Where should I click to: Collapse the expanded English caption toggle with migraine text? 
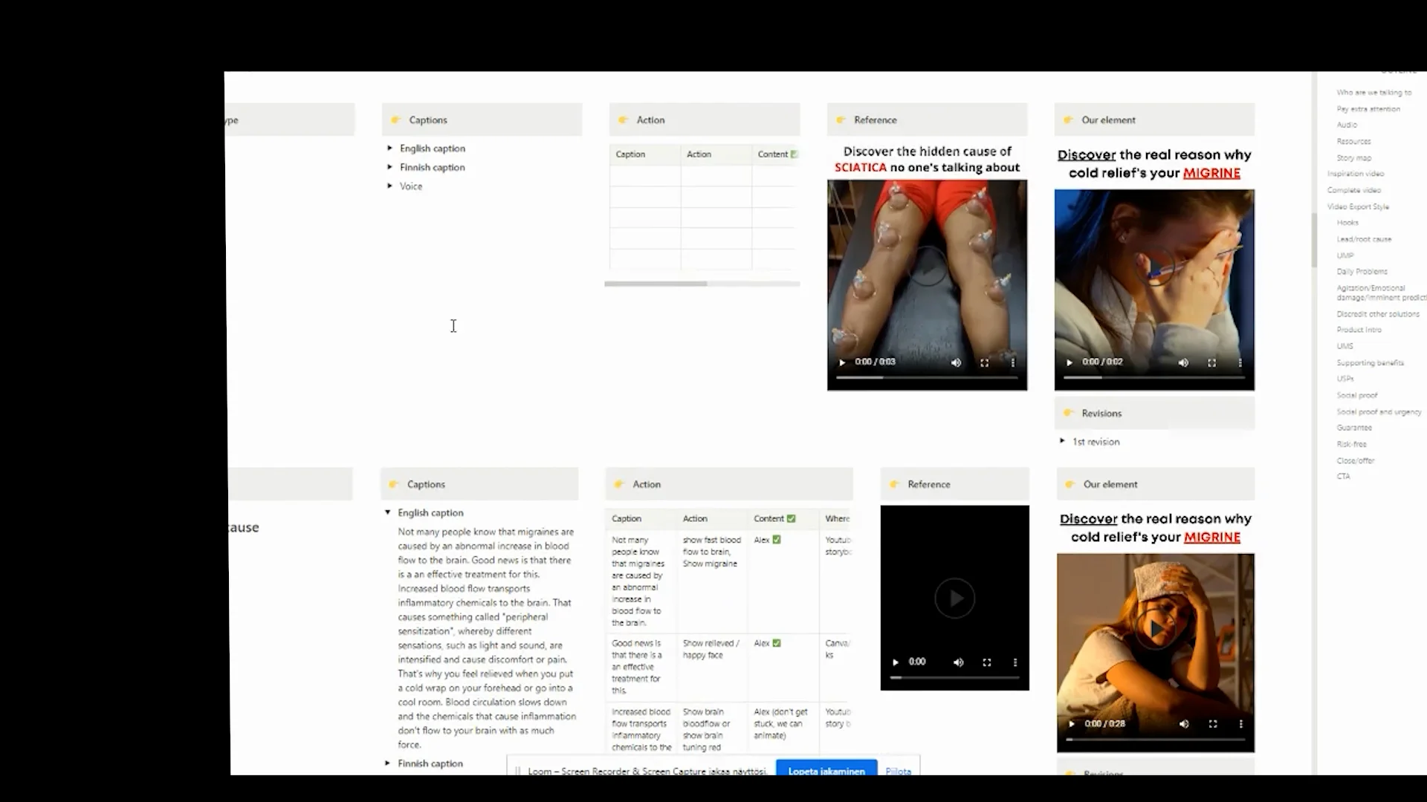pos(387,512)
